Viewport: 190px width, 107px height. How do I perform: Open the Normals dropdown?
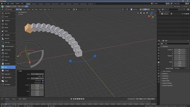(186, 7)
